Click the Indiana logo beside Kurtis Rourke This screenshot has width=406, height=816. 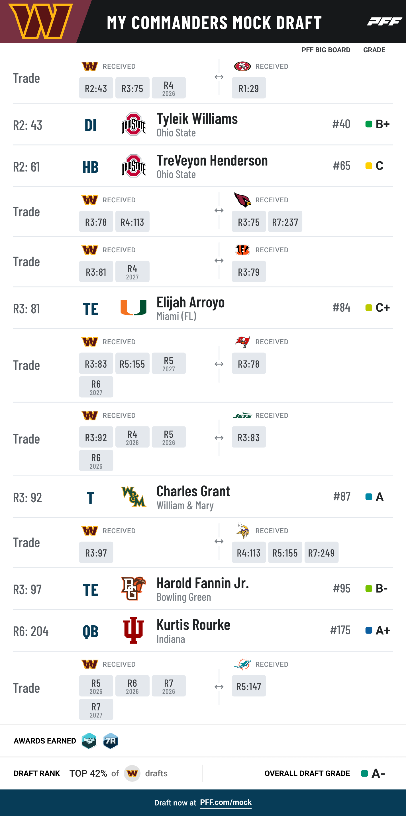coord(133,630)
